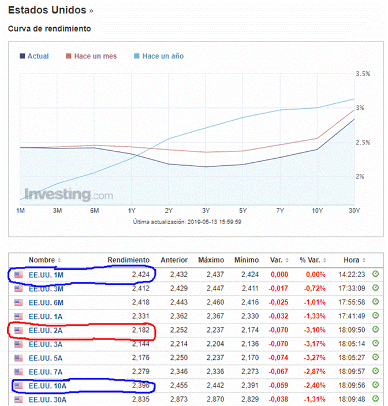Click the clock icon in the EE.UU. 7A row
388x406 pixels.
pos(375,371)
